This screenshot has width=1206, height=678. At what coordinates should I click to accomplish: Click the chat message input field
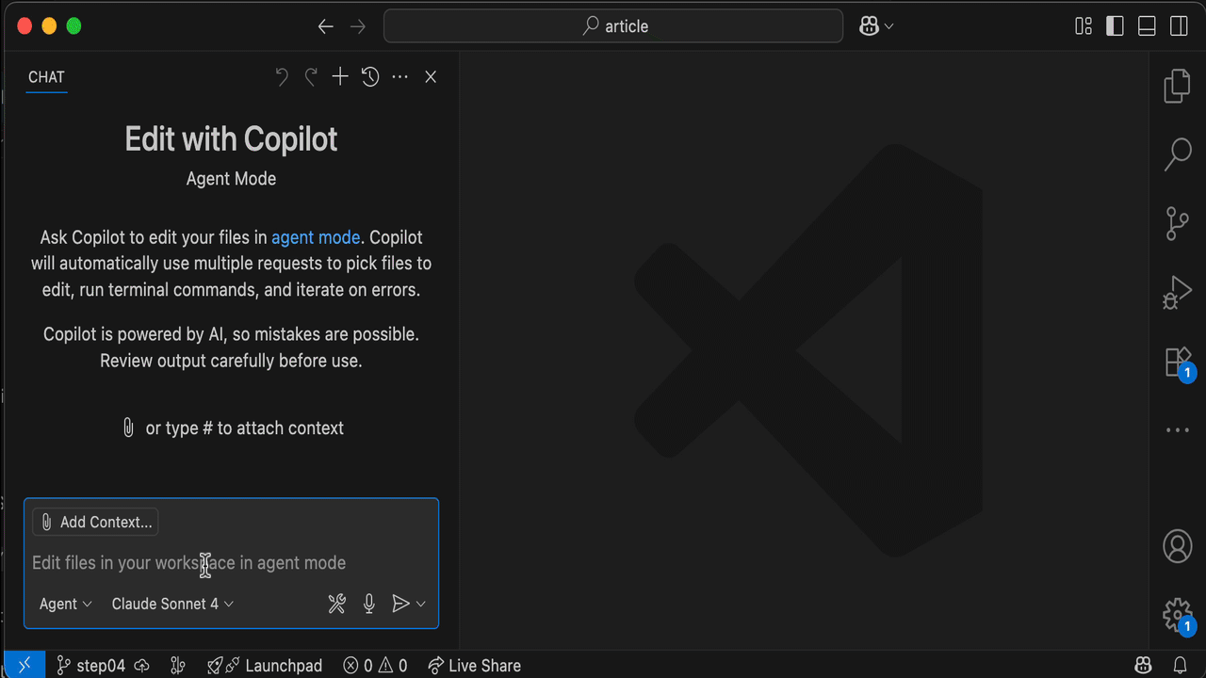pyautogui.click(x=231, y=563)
